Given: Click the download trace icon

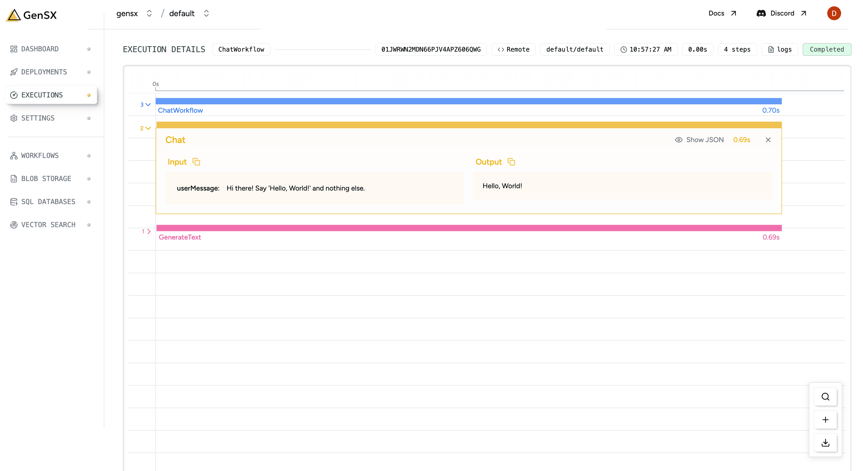Looking at the screenshot, I should 825,443.
